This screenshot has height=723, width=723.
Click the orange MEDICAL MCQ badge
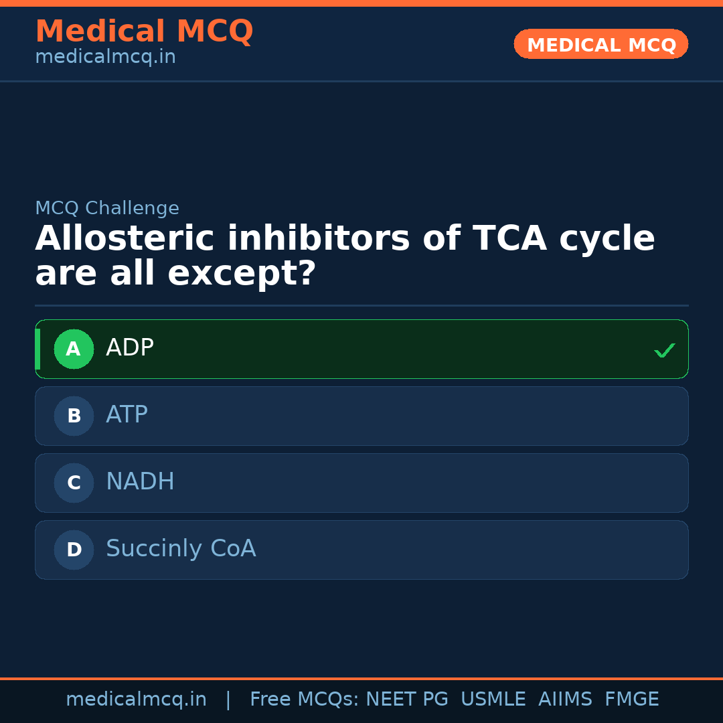click(x=600, y=44)
